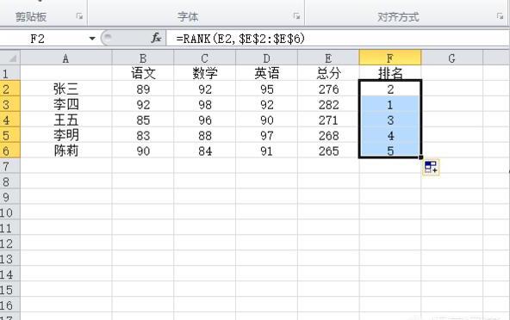
Task: Select row 6 header
Action: (9, 151)
